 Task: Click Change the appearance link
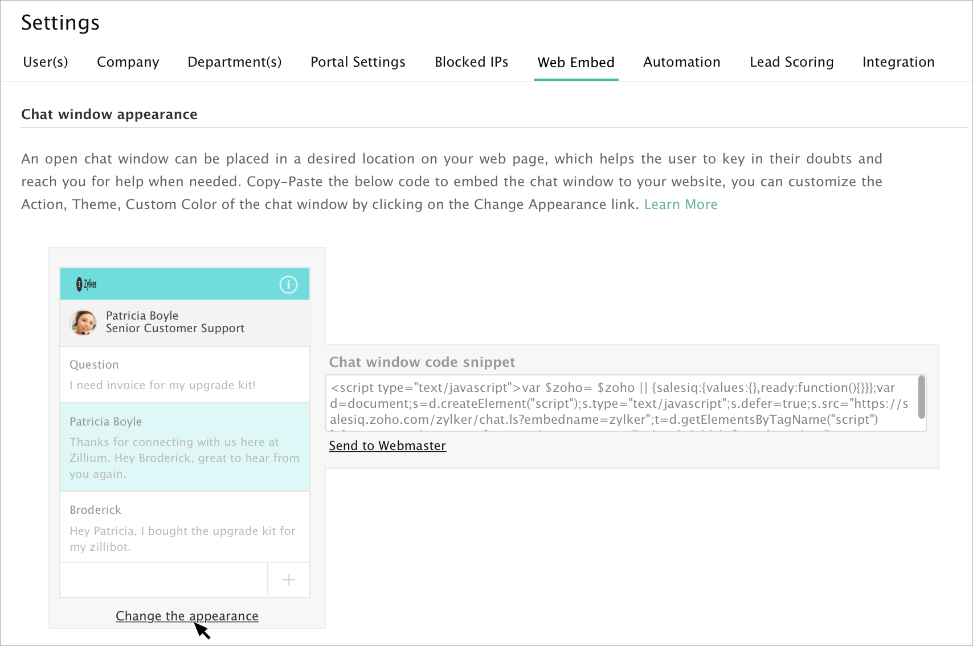pyautogui.click(x=187, y=616)
